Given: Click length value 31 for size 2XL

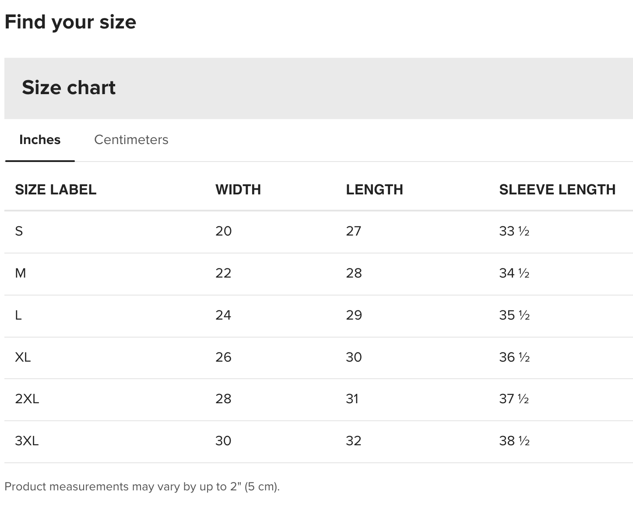Looking at the screenshot, I should tap(352, 399).
